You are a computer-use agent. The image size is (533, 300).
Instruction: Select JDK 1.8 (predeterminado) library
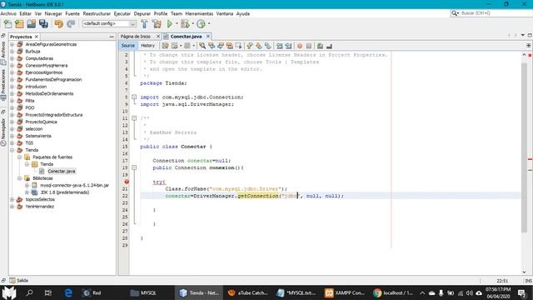pos(65,192)
